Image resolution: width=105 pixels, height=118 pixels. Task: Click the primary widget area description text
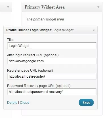(45, 19)
